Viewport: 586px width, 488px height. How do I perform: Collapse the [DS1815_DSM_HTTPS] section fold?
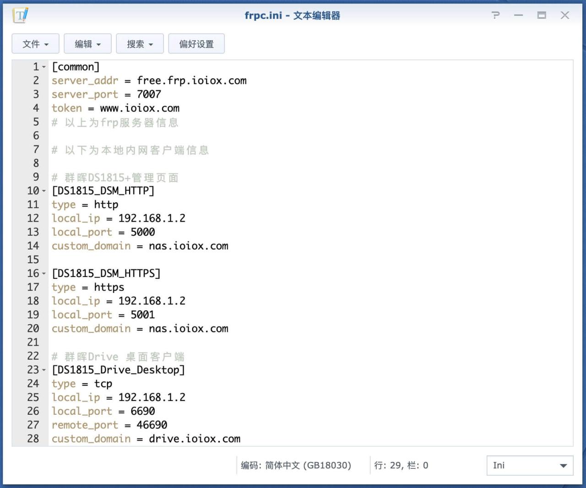click(x=44, y=273)
